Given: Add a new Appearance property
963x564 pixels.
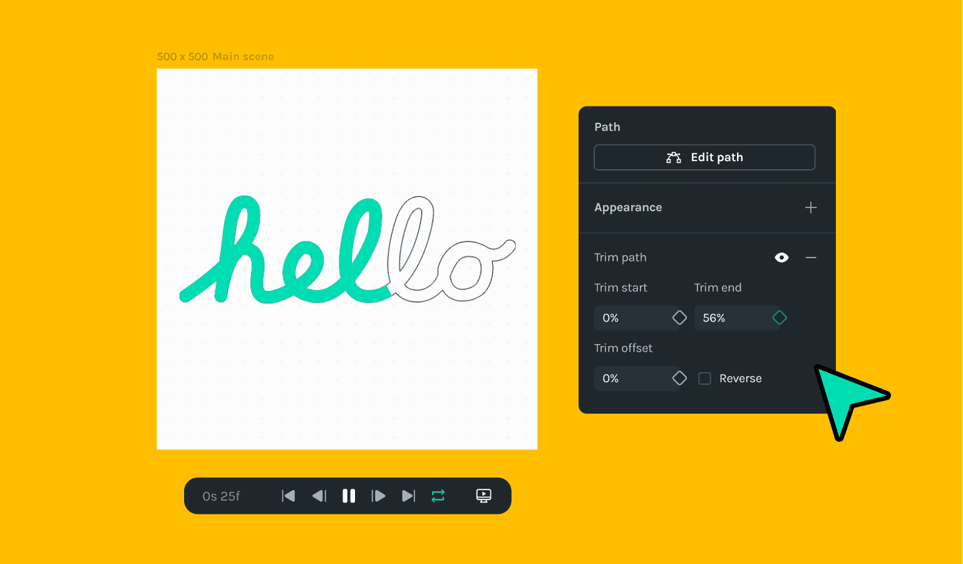Looking at the screenshot, I should (811, 207).
